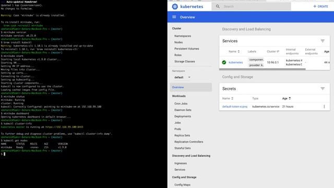334x188 pixels.
Task: Open Daemon Sets in the sidebar
Action: (x=183, y=110)
